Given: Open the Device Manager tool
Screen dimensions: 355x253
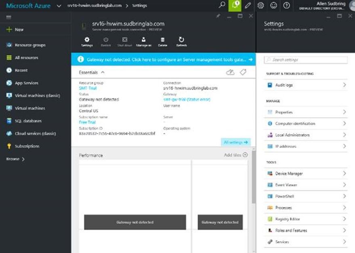Looking at the screenshot, I should point(306,173).
